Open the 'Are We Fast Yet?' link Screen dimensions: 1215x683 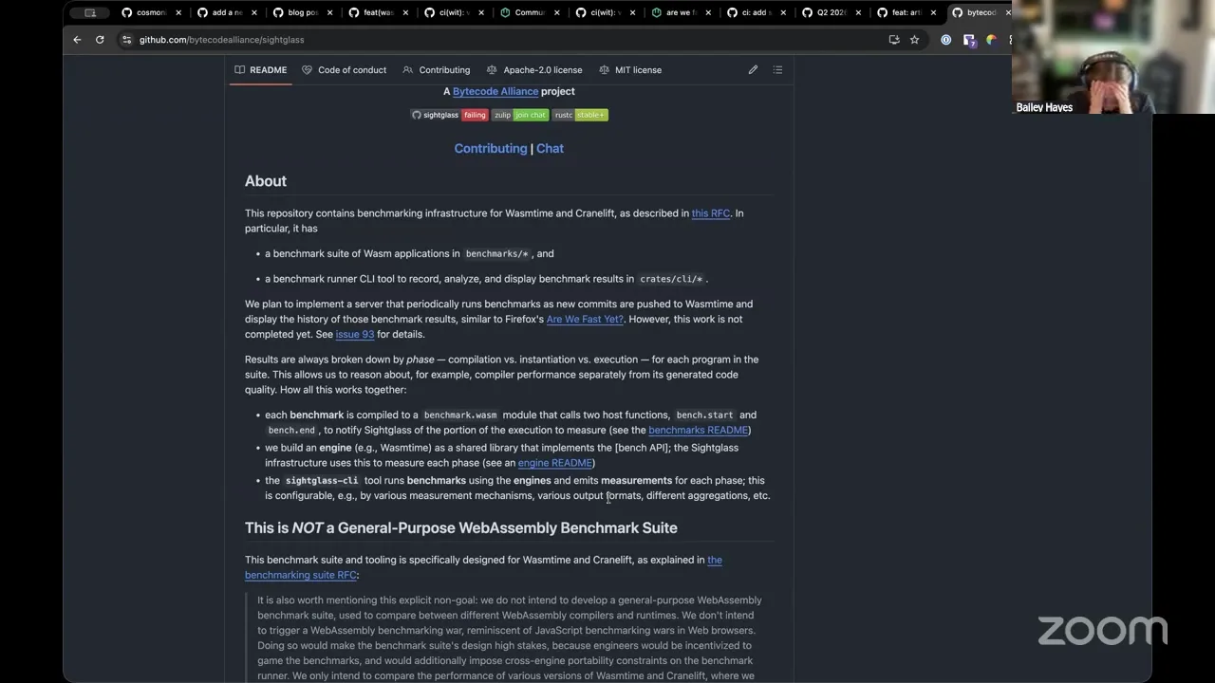point(585,320)
